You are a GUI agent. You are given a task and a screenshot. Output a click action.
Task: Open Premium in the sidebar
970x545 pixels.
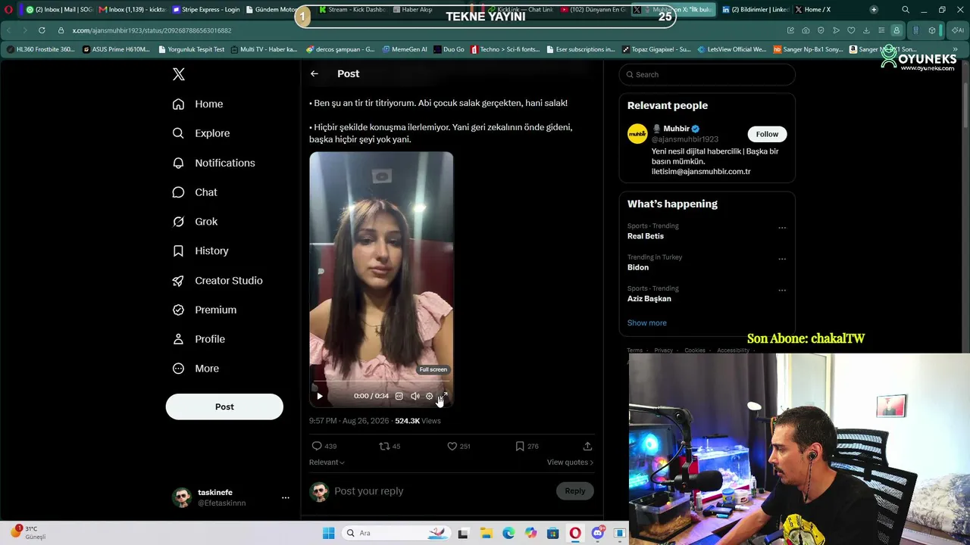[x=205, y=310]
